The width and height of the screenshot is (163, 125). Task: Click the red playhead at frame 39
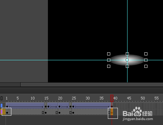112,98
